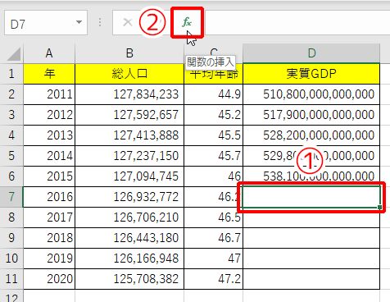390x302 pixels.
Task: Click cell containing 2011
Action: (x=49, y=94)
